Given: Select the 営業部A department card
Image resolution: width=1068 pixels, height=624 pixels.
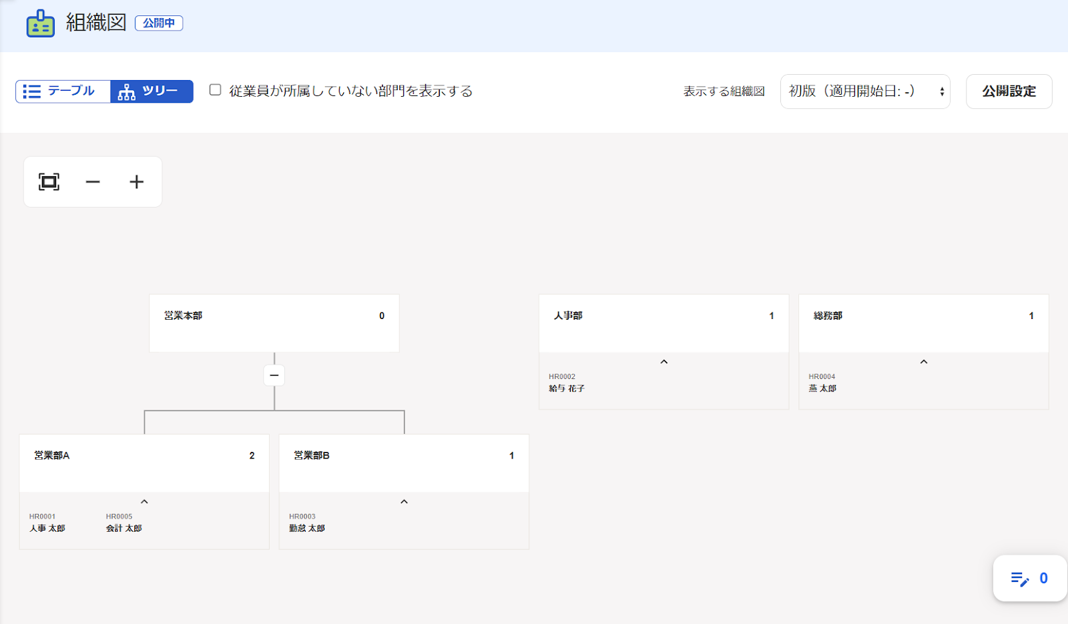Looking at the screenshot, I should (x=144, y=463).
